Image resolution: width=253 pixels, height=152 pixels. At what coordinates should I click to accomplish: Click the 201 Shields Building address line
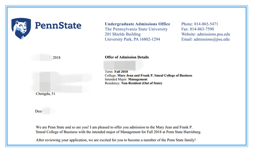(x=123, y=34)
